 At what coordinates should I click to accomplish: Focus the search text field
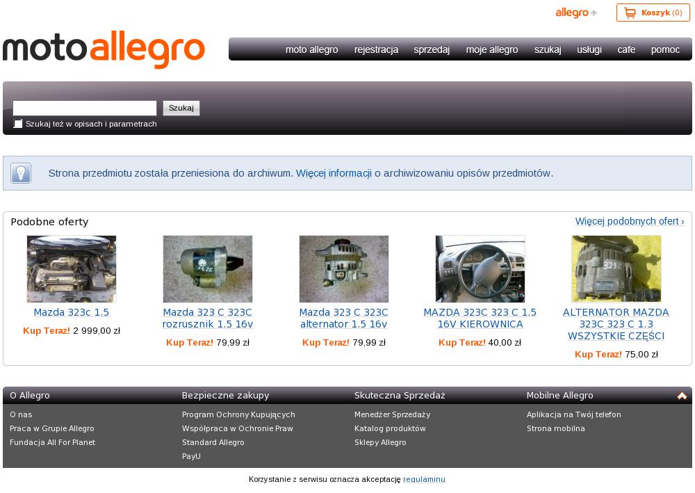(x=85, y=108)
